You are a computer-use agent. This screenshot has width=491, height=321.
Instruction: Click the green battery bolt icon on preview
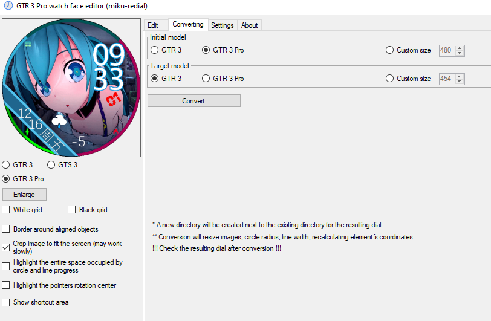(x=27, y=132)
